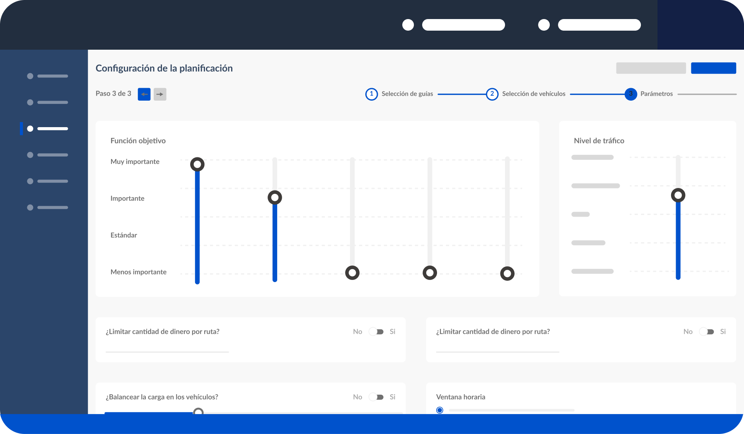Click the first Función objetivo slider handle
The image size is (744, 434).
(x=197, y=164)
